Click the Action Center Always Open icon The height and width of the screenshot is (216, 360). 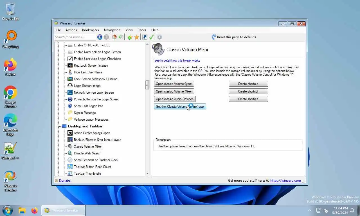tap(70, 133)
